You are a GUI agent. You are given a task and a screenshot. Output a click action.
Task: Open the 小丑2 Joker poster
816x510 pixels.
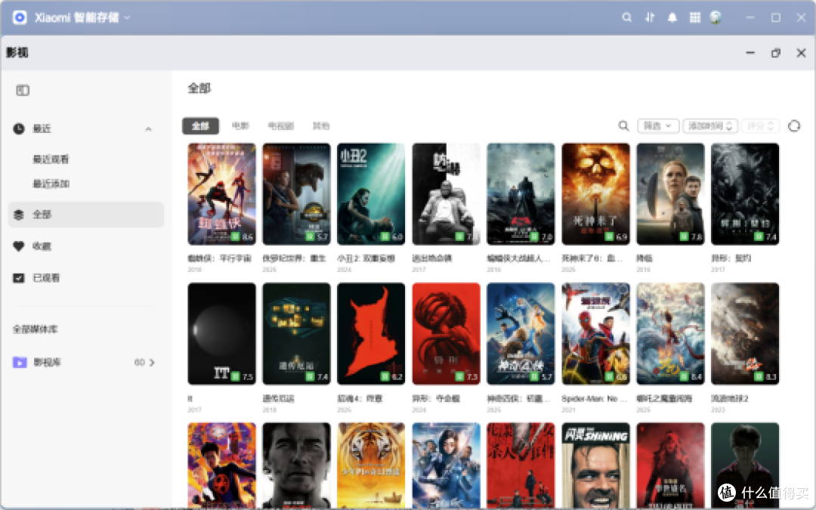(x=371, y=193)
